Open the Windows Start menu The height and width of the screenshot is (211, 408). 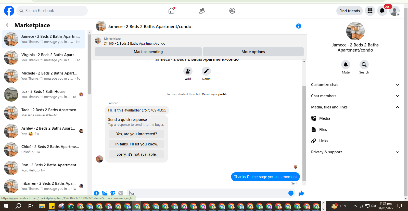click(x=6, y=206)
